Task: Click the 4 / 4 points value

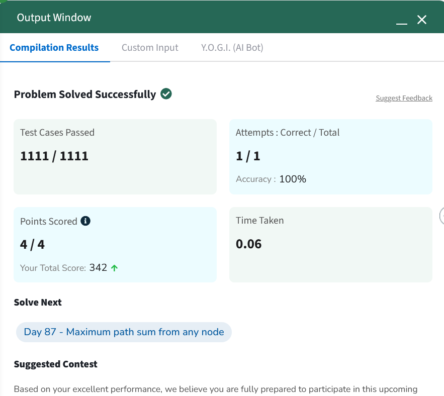Action: [x=32, y=244]
